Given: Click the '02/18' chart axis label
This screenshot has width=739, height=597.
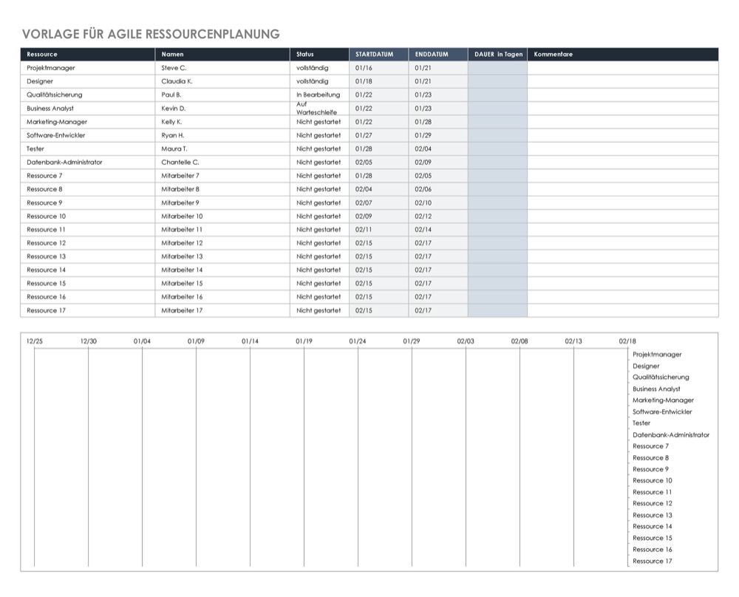Looking at the screenshot, I should [627, 341].
